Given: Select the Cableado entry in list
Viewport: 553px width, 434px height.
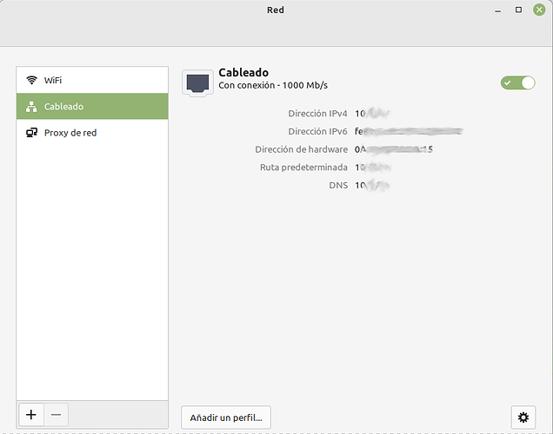Looking at the screenshot, I should (x=92, y=106).
